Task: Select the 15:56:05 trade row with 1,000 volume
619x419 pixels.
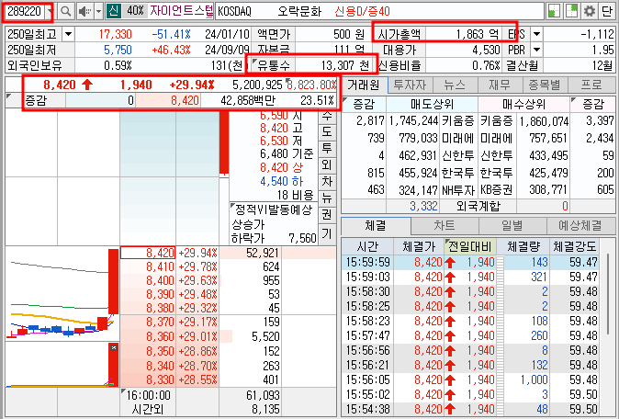Action: click(470, 379)
